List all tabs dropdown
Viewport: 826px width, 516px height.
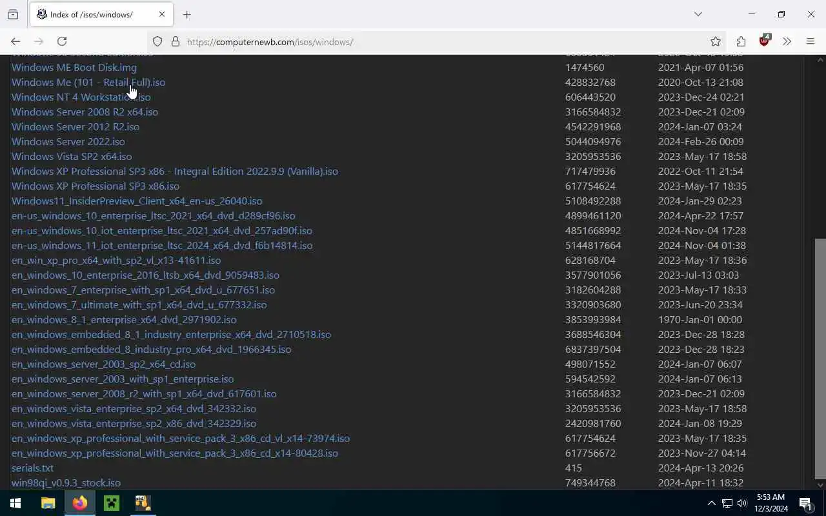tap(698, 14)
